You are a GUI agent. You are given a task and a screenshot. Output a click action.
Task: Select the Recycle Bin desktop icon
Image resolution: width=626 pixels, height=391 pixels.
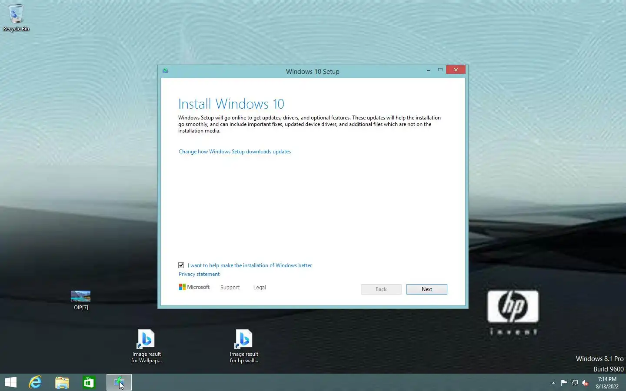point(16,18)
